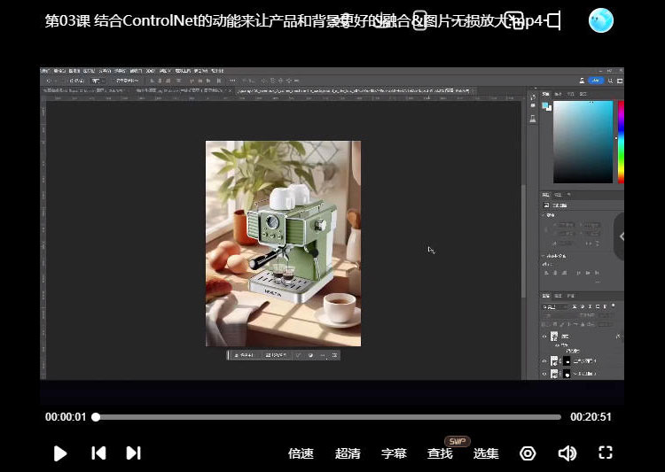The image size is (665, 472).
Task: Click the blue bubble avatar icon
Action: click(601, 20)
